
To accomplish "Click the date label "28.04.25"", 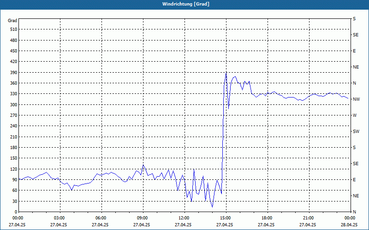I will click(349, 225).
